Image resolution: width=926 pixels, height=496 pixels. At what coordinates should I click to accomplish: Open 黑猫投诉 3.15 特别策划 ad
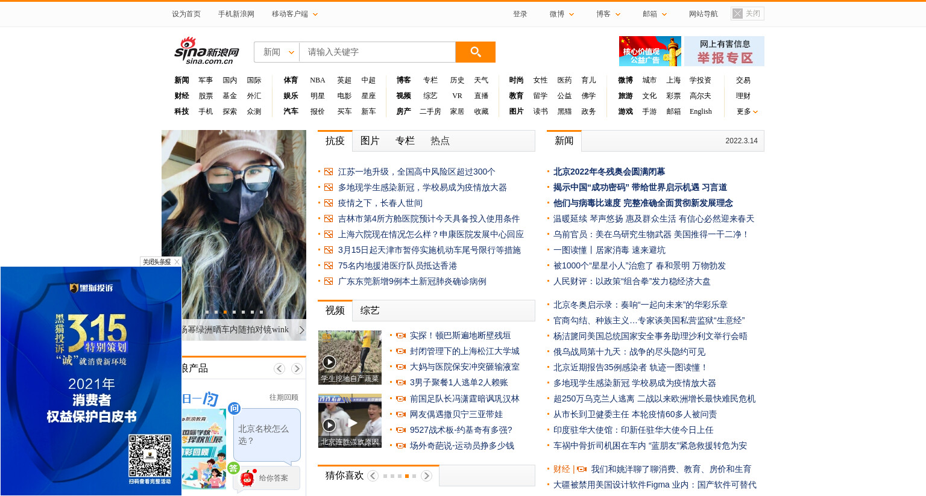[91, 381]
